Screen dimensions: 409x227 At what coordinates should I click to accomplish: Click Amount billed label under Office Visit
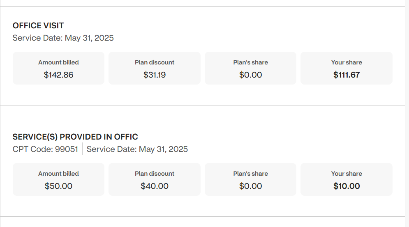tap(58, 62)
